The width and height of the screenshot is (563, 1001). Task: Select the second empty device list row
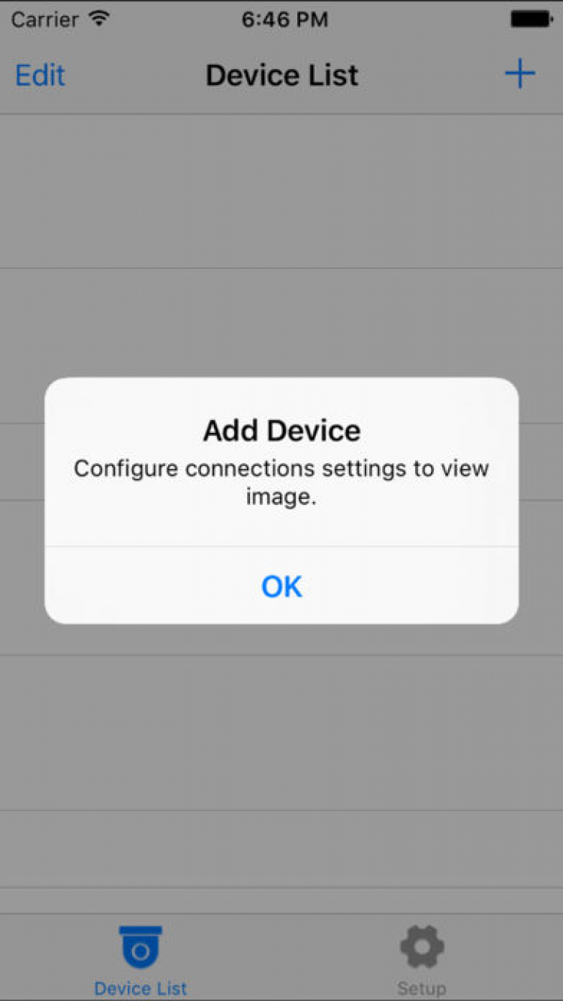pos(281,346)
